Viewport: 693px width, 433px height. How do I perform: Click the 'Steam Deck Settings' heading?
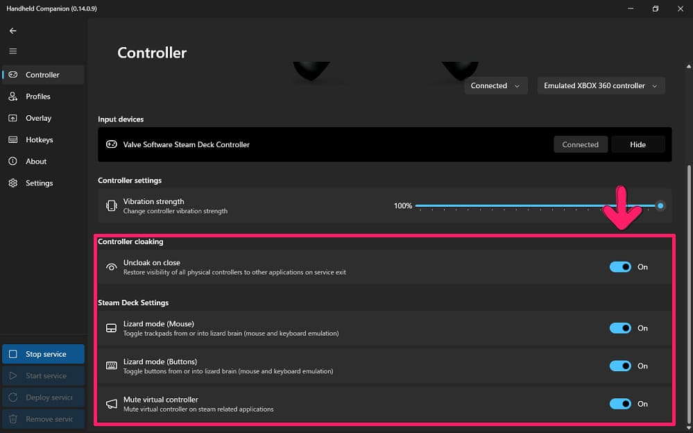point(133,303)
